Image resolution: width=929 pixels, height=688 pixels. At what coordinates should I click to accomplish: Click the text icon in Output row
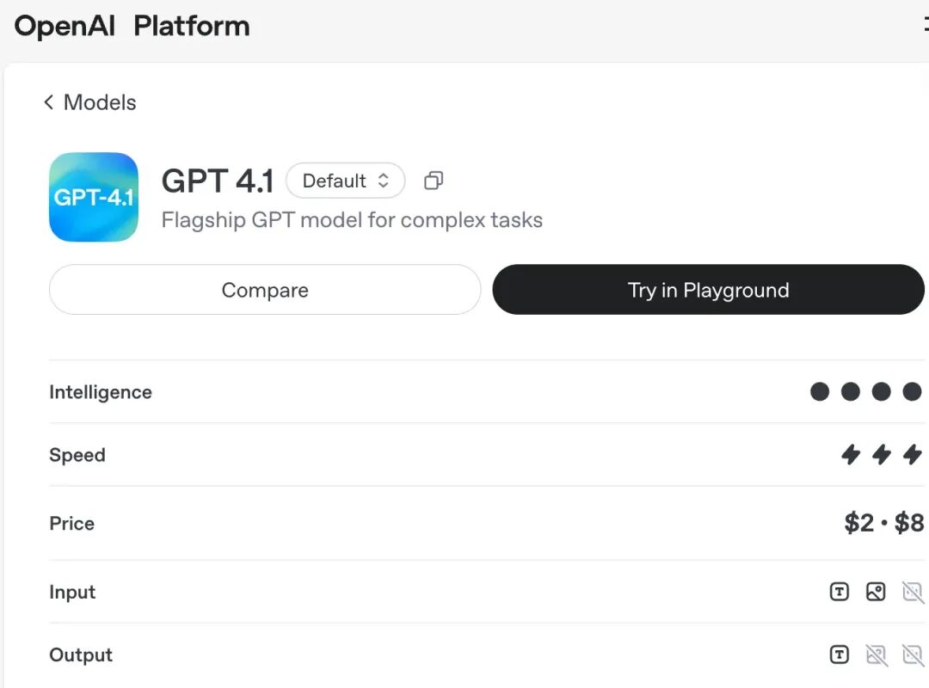(839, 654)
